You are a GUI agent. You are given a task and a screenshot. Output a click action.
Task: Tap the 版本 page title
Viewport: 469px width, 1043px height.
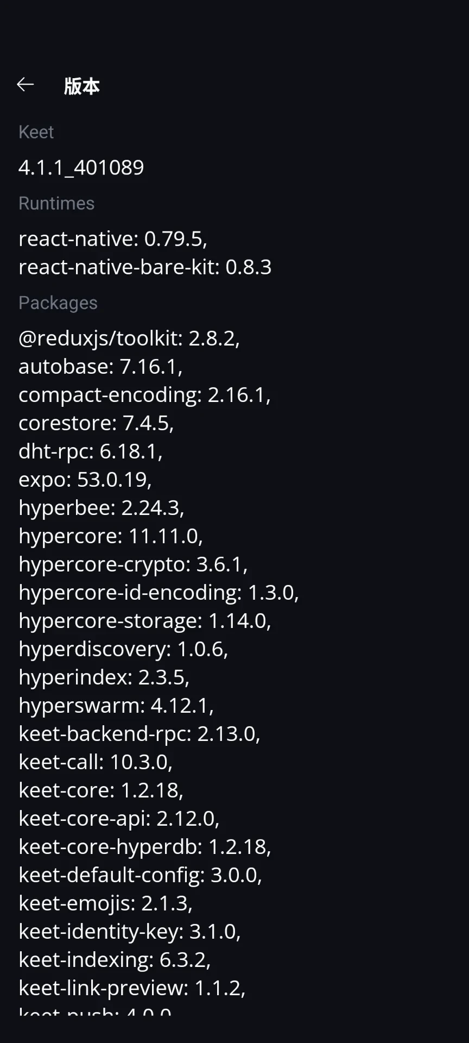coord(81,86)
